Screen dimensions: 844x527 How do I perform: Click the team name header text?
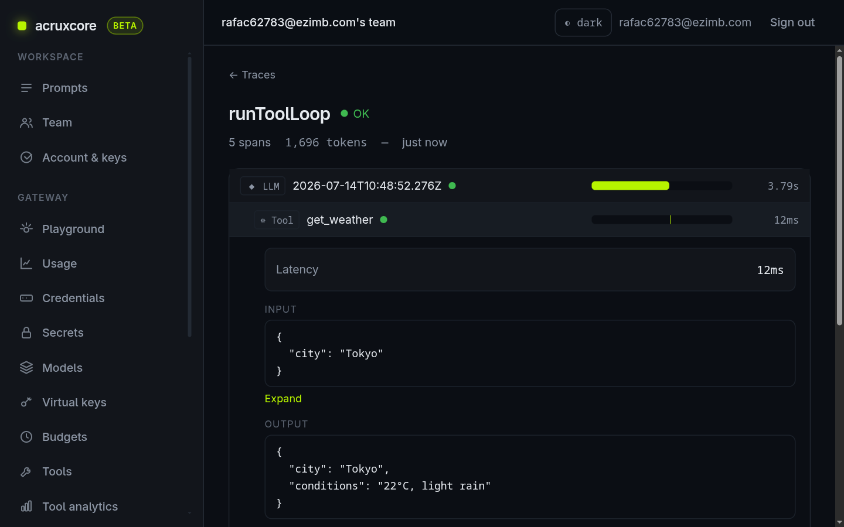coord(308,22)
